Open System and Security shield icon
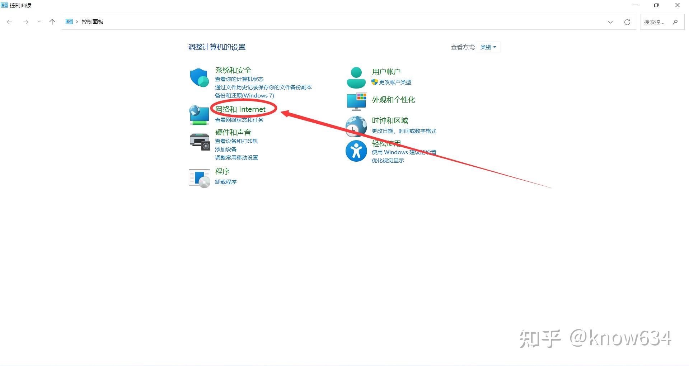Image resolution: width=689 pixels, height=366 pixels. (x=200, y=78)
